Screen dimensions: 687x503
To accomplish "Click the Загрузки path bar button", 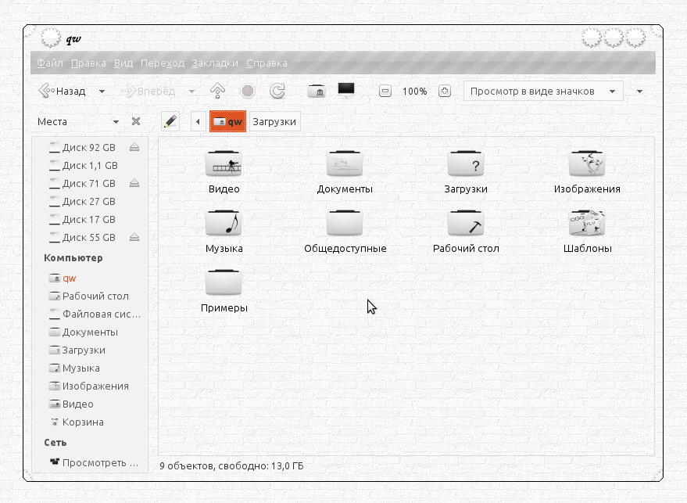I will click(x=274, y=121).
